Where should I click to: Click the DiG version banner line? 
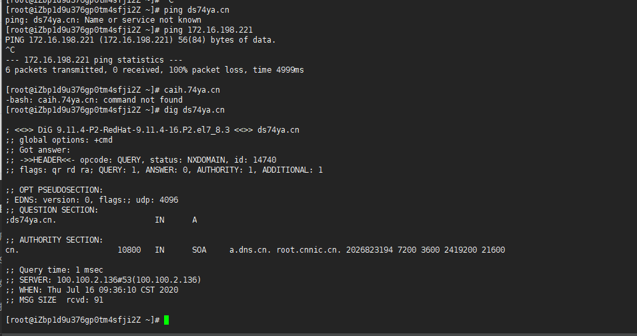152,130
